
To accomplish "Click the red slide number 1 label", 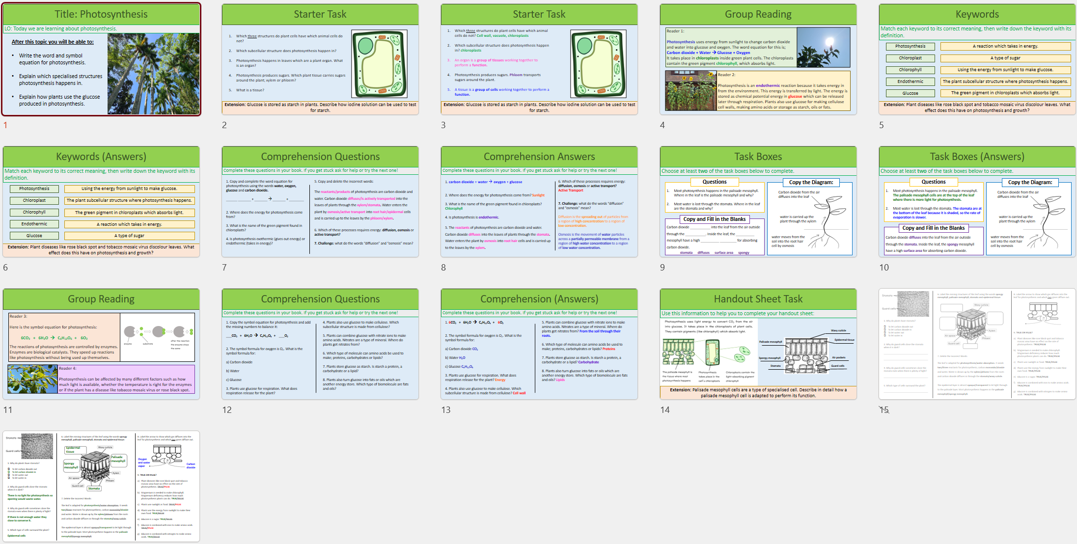I will coord(5,125).
